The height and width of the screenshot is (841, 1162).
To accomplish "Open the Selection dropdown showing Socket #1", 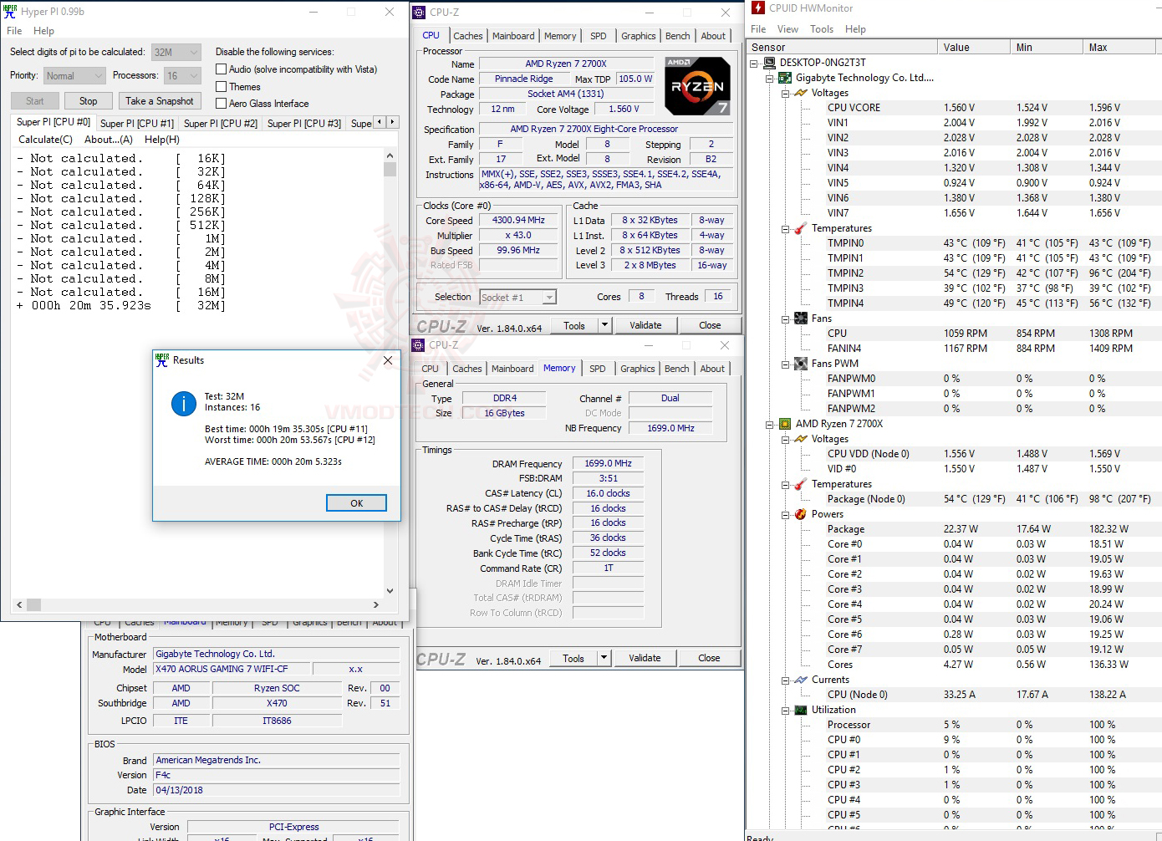I will point(518,298).
